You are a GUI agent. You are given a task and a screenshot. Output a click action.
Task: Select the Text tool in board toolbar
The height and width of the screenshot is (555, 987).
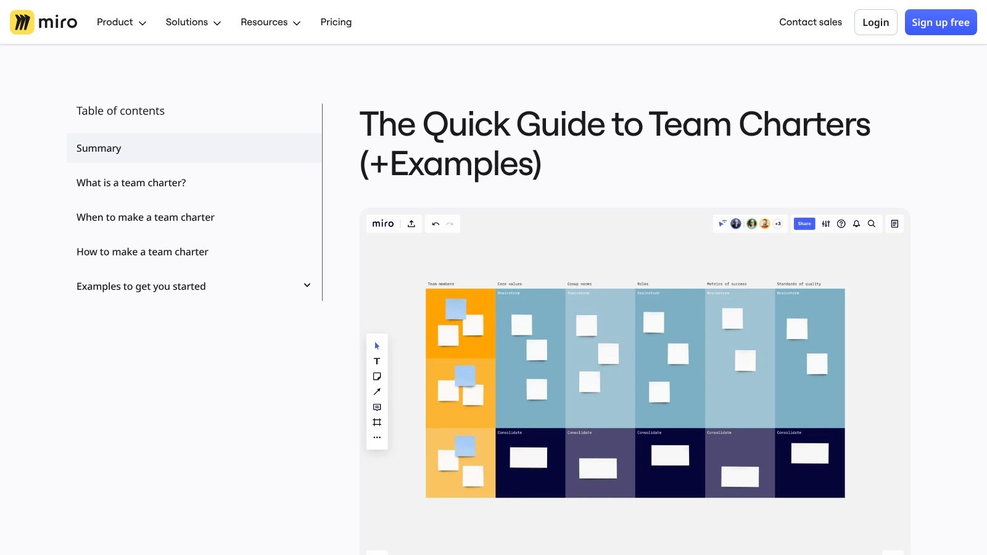377,361
